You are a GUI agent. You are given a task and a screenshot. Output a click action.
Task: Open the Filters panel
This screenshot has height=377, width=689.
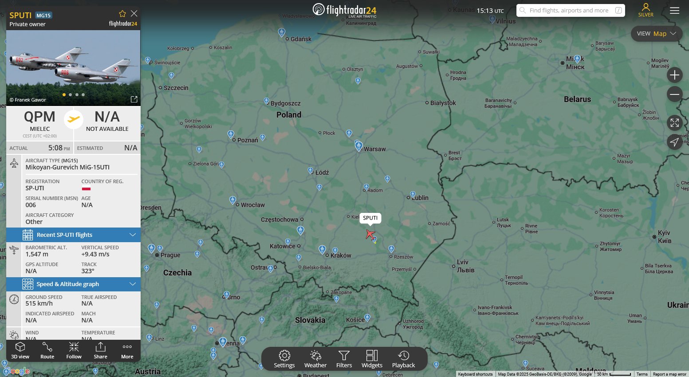click(344, 359)
